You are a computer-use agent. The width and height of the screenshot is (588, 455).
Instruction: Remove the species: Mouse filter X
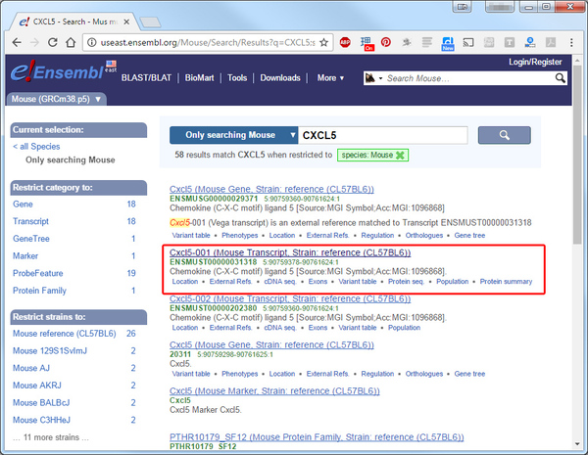[400, 155]
